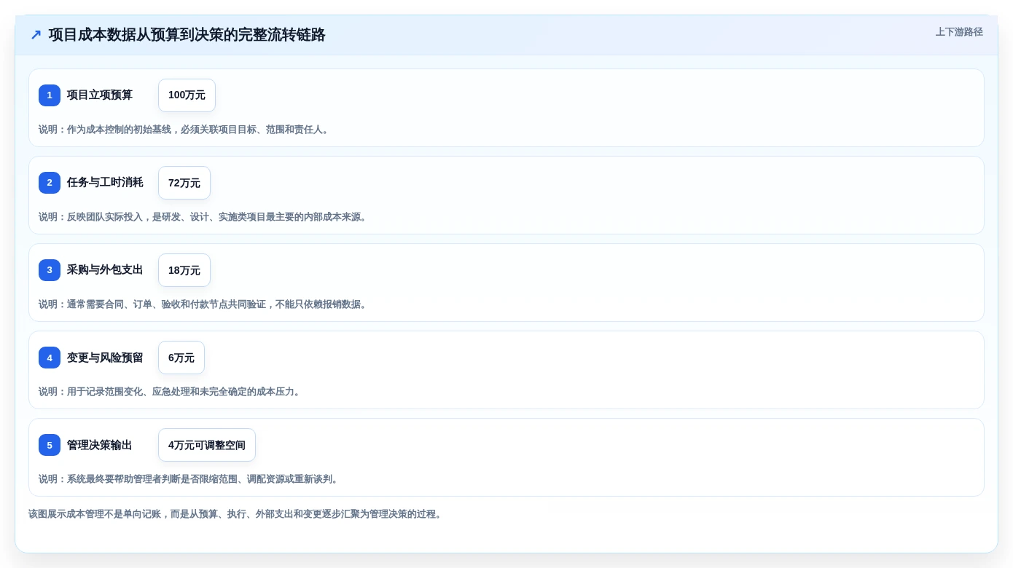Image resolution: width=1013 pixels, height=568 pixels.
Task: Select the 变更与风险预留 step title
Action: (x=105, y=358)
